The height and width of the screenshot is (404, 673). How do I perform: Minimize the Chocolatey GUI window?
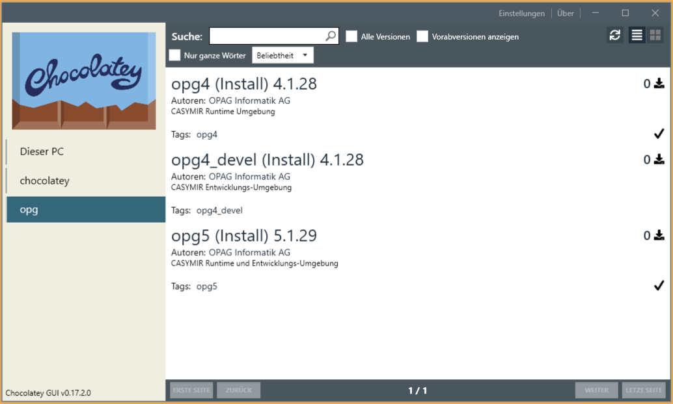pos(596,13)
